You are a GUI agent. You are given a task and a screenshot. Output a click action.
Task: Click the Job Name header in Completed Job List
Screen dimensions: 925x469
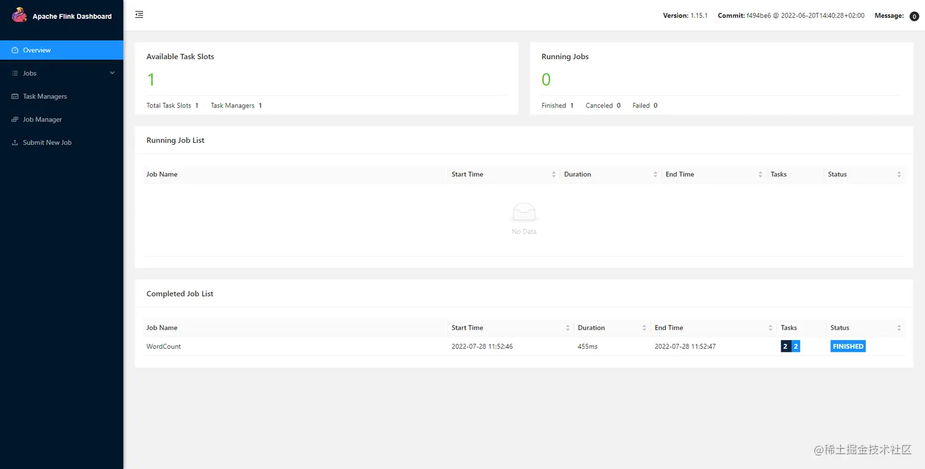click(x=162, y=328)
